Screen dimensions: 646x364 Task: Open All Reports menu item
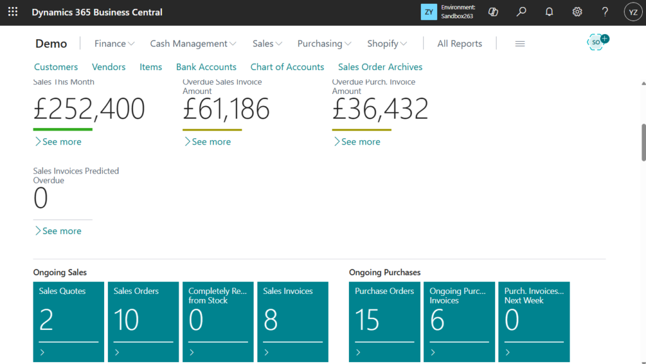pyautogui.click(x=459, y=44)
